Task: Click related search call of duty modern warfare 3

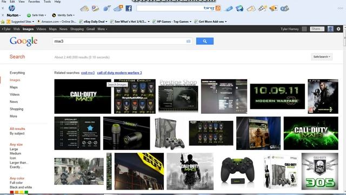Action: click(x=119, y=73)
